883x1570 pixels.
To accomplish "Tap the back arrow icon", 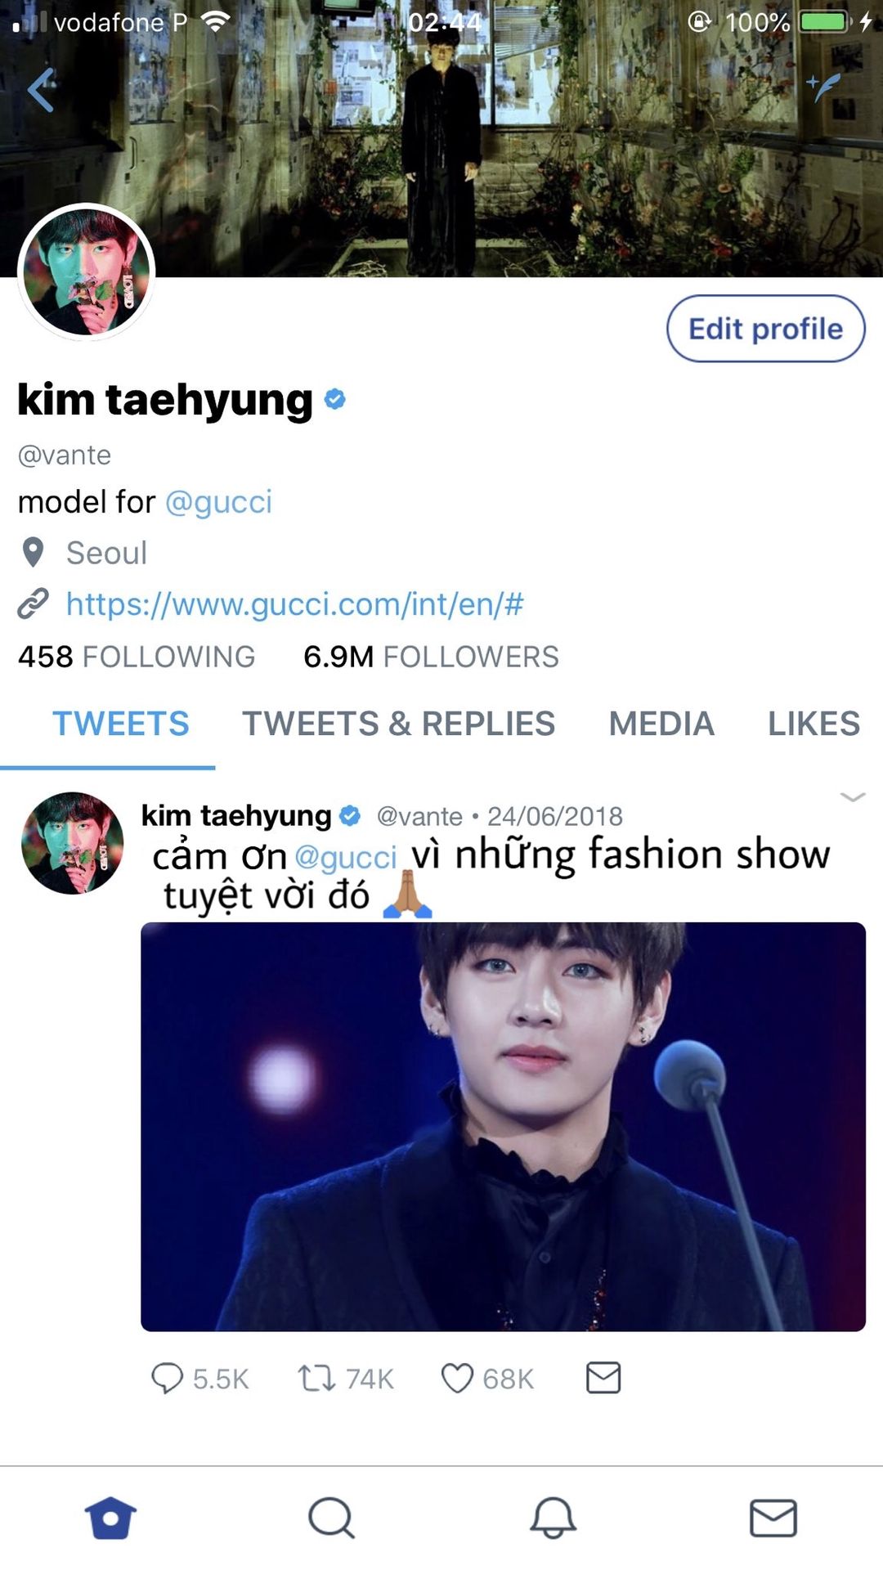I will point(41,90).
